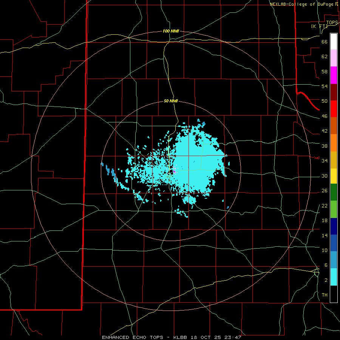The width and height of the screenshot is (340, 340).
Task: Click the black TH threshold swatch
Action: coord(334,294)
